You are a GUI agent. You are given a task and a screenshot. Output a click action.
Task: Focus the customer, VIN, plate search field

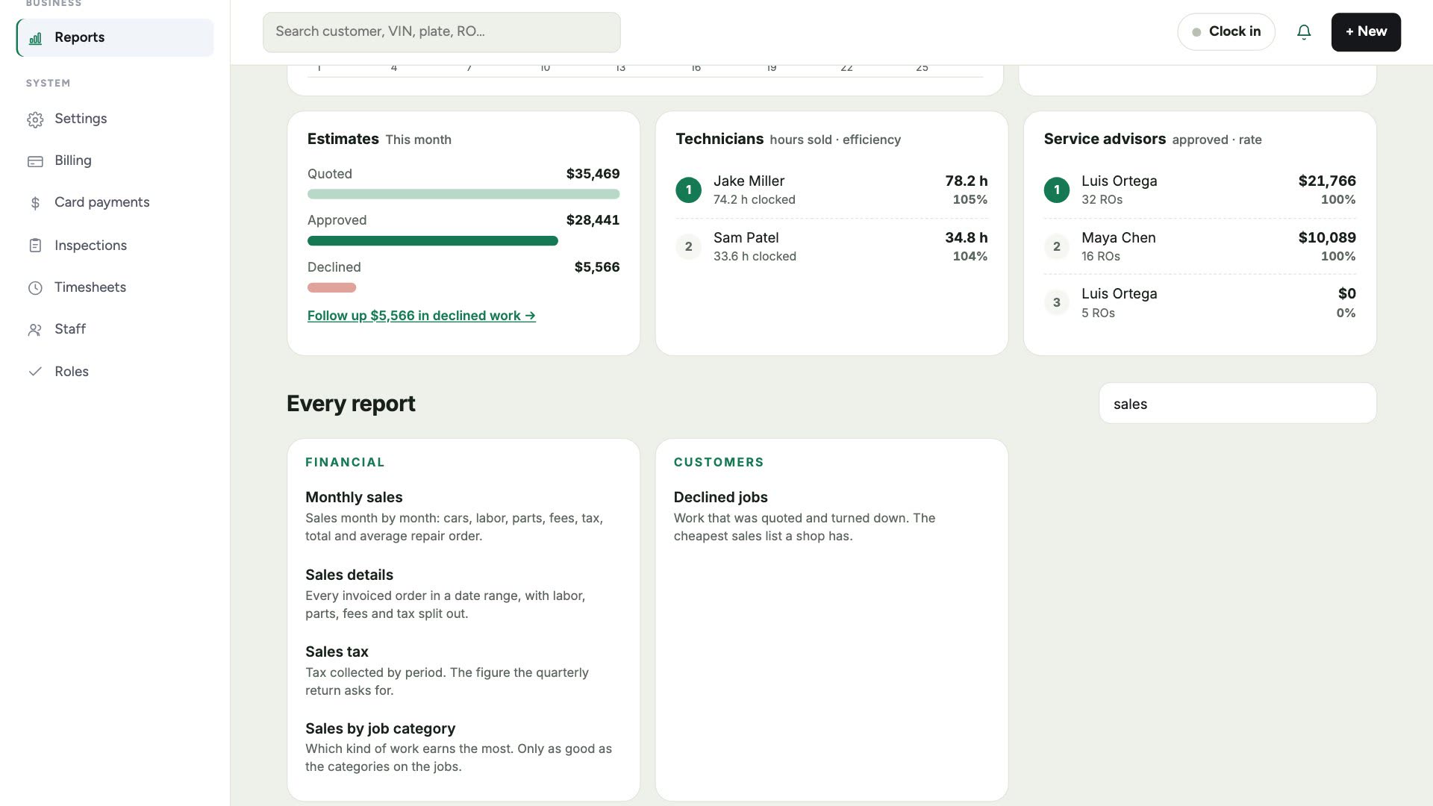tap(441, 32)
